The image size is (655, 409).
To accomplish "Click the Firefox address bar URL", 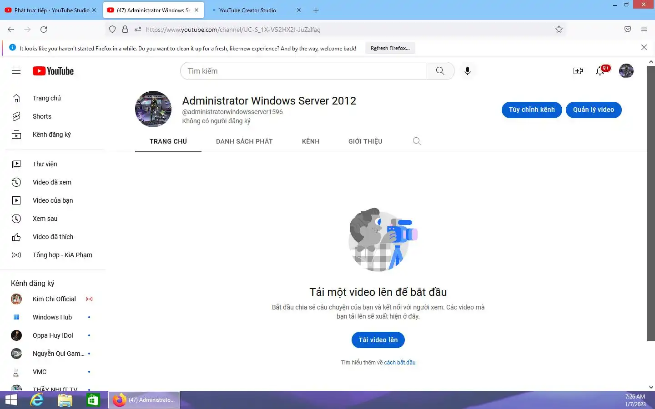I will point(233,30).
